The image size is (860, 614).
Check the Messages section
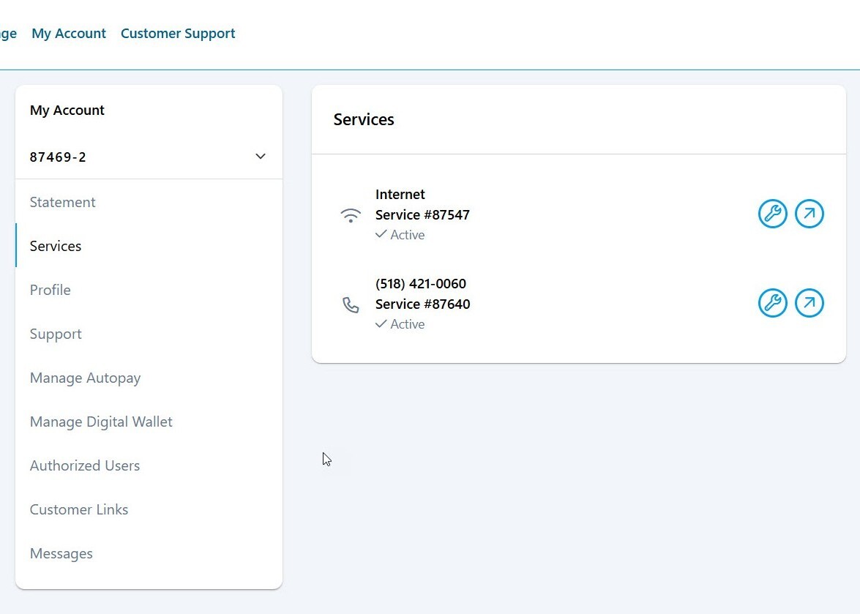click(61, 553)
